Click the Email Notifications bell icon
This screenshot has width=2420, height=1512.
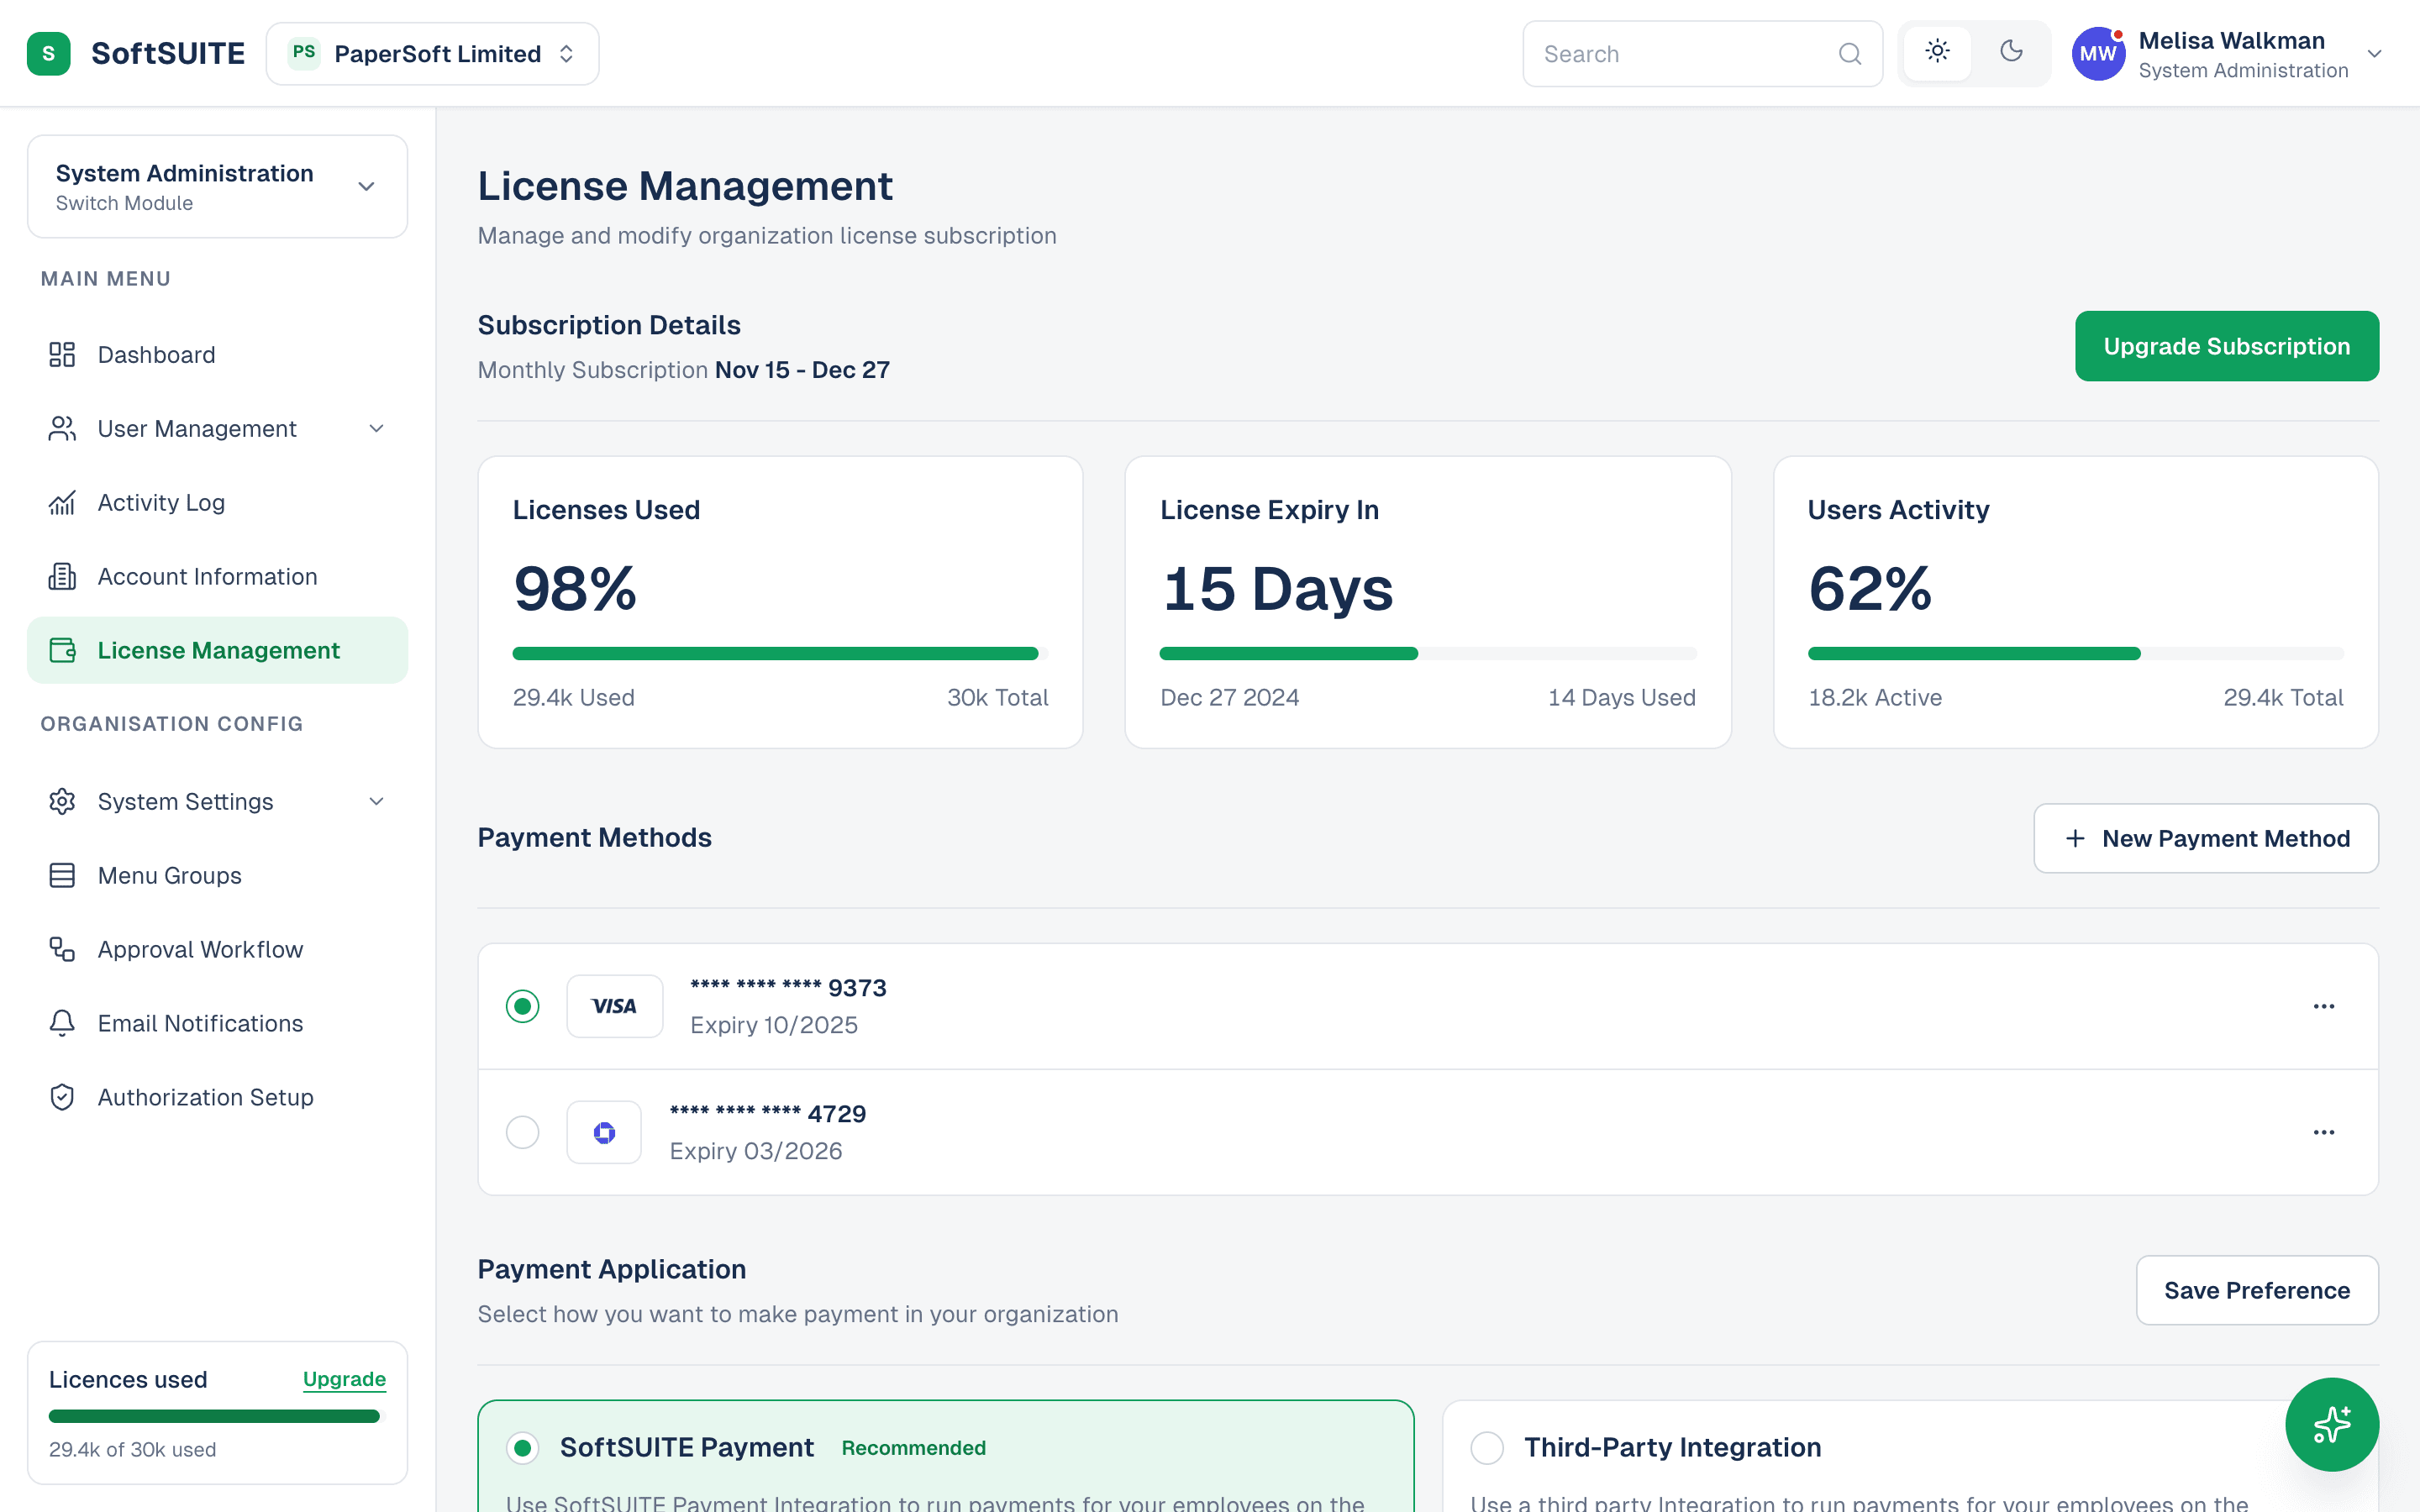click(62, 1023)
